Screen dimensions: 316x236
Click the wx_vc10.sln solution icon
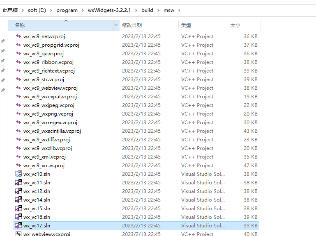click(18, 174)
